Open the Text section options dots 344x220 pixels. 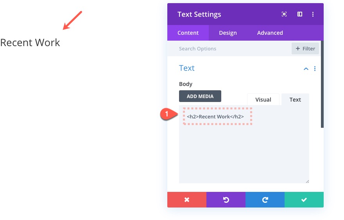pos(315,69)
